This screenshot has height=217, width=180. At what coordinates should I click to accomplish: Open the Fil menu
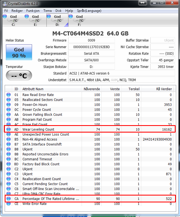coord(6,11)
